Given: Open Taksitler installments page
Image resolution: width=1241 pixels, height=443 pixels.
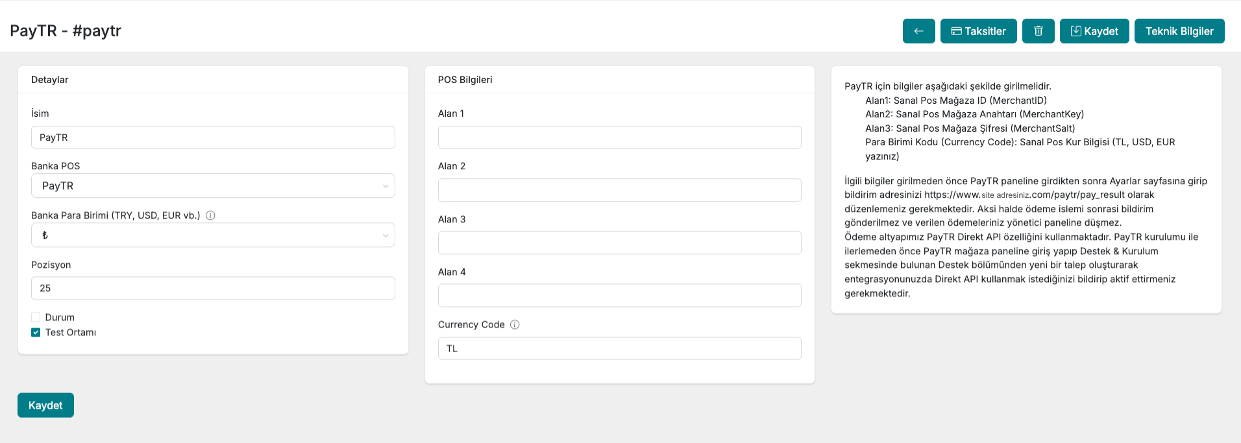Looking at the screenshot, I should 978,31.
